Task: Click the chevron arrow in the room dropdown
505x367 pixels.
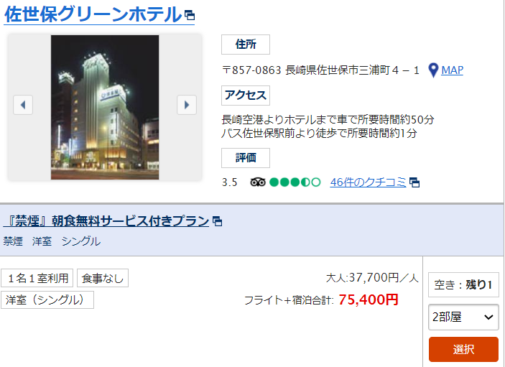Action: pyautogui.click(x=488, y=317)
